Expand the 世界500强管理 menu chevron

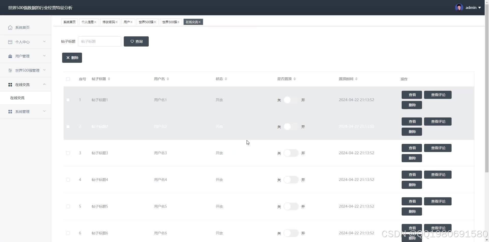44,70
